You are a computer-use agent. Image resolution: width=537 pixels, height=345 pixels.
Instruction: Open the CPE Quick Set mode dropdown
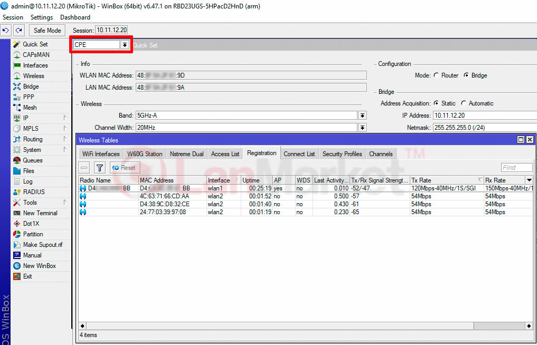pos(125,45)
